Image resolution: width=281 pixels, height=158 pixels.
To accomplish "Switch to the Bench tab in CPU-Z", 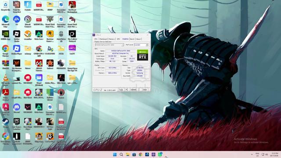I will 132,39.
